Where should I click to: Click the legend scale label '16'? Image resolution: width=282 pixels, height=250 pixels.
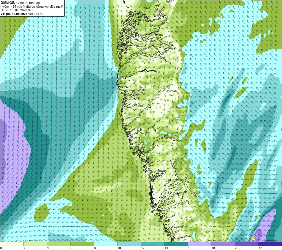(190, 248)
